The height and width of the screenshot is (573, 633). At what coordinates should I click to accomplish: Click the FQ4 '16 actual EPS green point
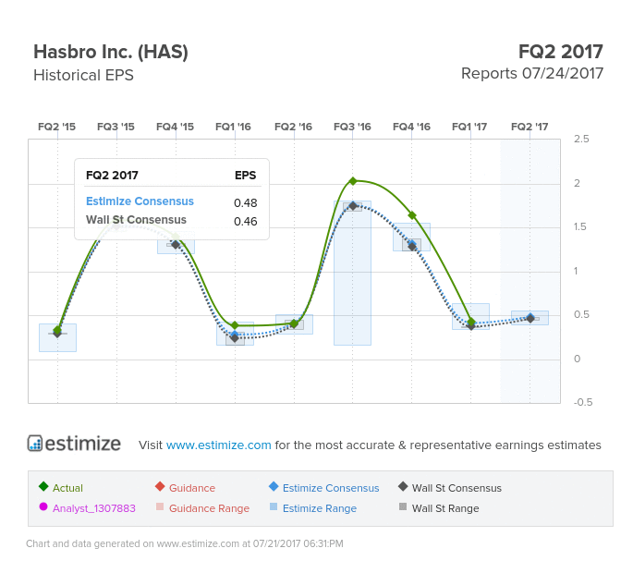(412, 215)
